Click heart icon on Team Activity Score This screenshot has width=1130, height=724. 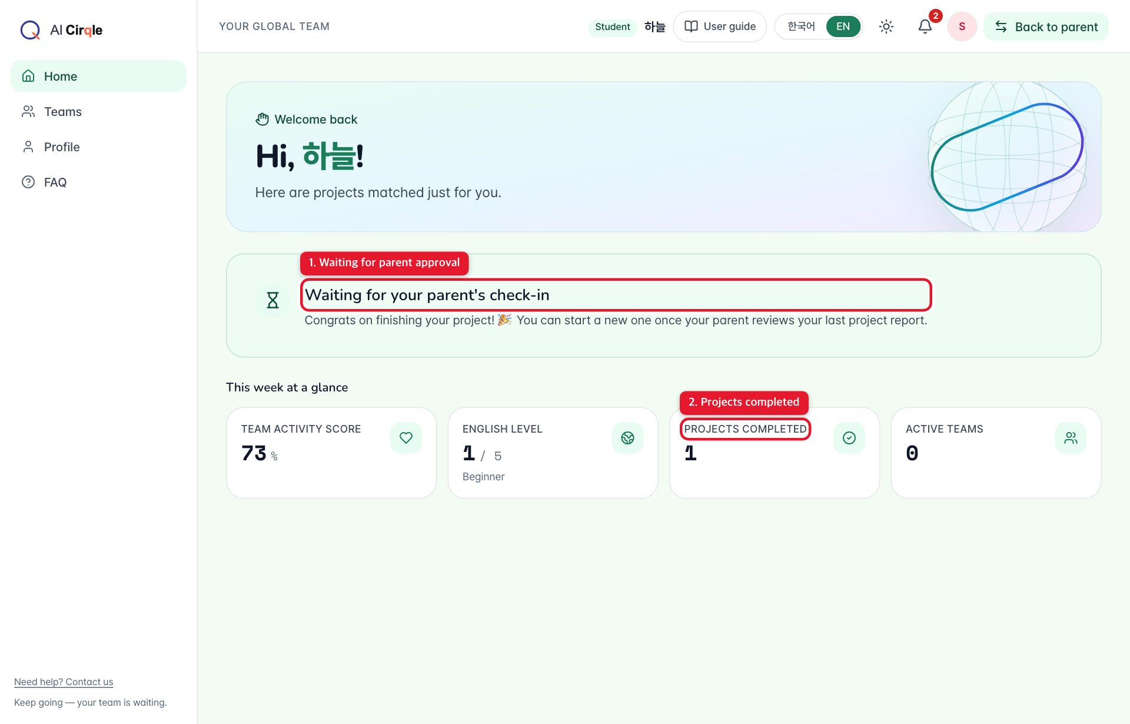tap(406, 438)
